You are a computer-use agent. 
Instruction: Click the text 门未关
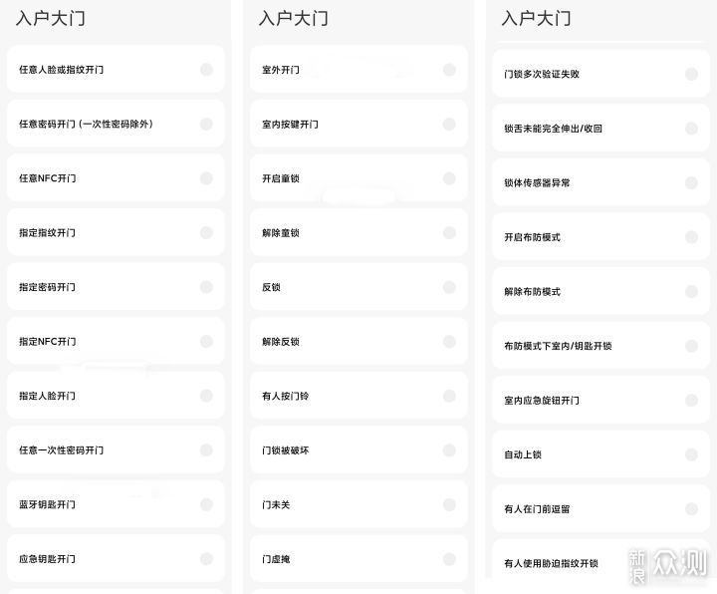click(x=276, y=504)
